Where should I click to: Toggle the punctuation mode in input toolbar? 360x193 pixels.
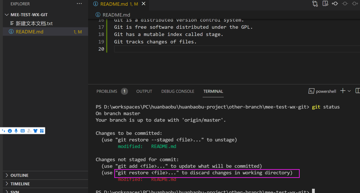click(3, 131)
